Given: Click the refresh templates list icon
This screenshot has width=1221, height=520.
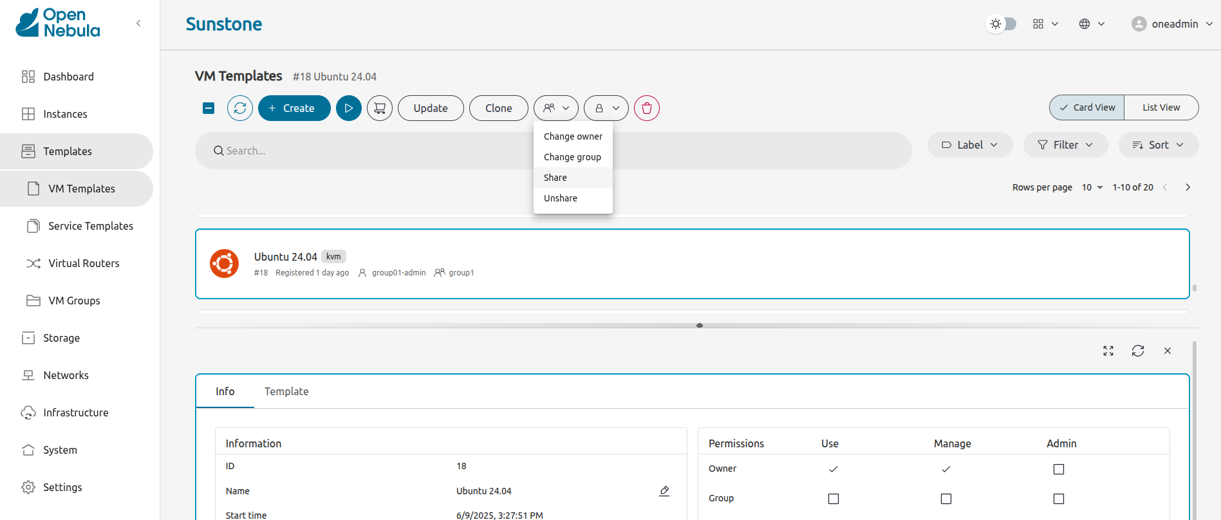Looking at the screenshot, I should point(240,108).
